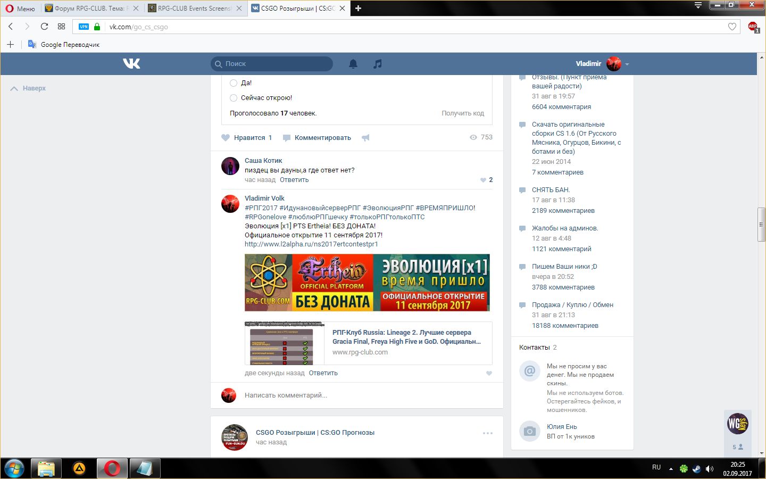Switch to RPG-CLUB Events Screenshots tab
The image size is (766, 479).
click(x=195, y=9)
